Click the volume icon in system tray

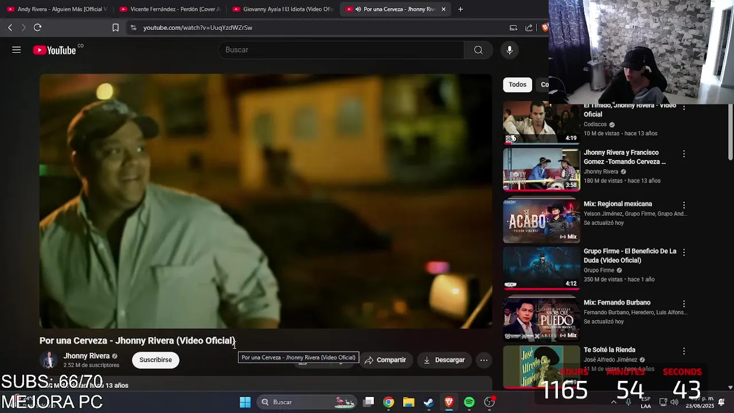[x=674, y=402]
